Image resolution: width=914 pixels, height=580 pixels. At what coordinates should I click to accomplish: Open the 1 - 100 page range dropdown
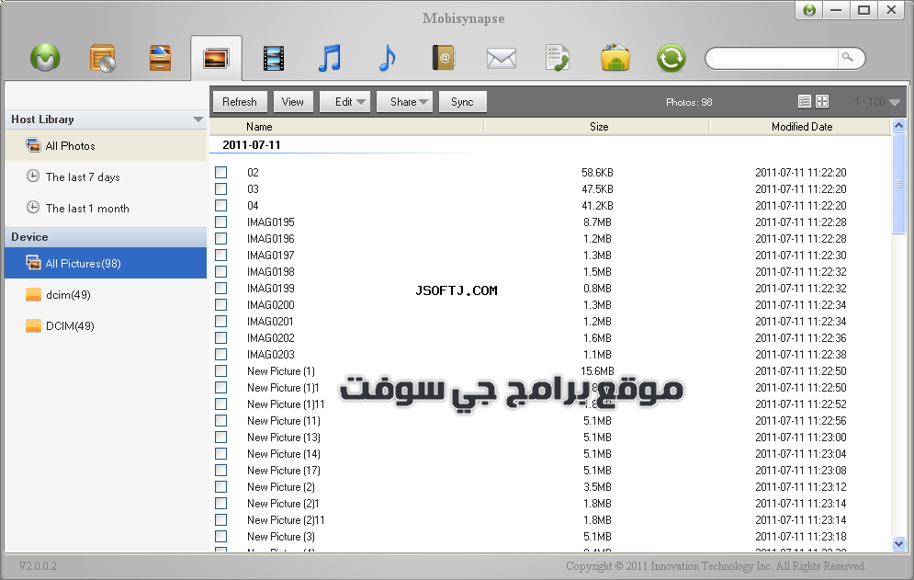(x=876, y=102)
